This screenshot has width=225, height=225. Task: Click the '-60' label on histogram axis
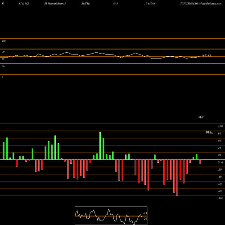(x=220, y=184)
